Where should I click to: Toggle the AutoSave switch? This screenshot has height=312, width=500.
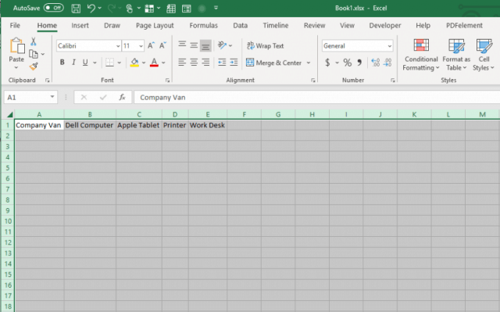click(x=54, y=8)
